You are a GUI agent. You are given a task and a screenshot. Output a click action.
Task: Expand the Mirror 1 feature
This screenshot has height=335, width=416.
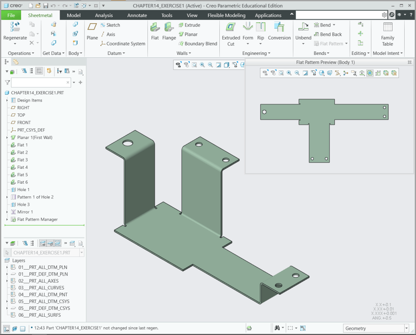click(7, 212)
